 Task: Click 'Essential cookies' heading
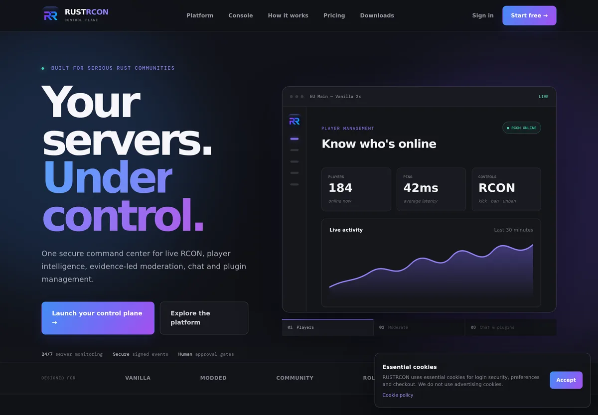[x=410, y=367]
